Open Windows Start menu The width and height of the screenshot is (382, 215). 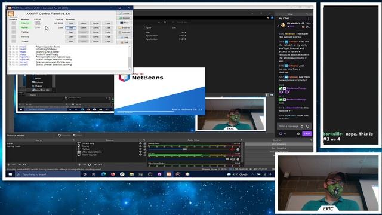pos(10,174)
